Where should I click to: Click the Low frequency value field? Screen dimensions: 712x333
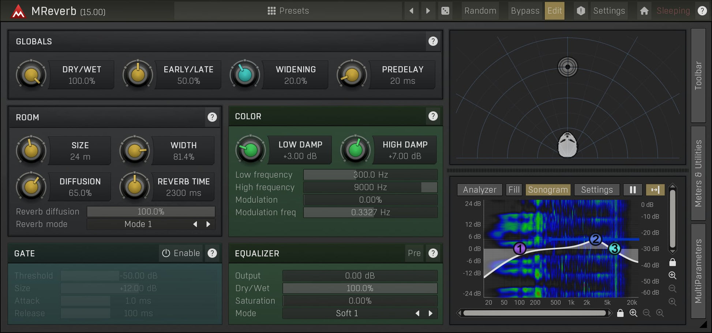(x=370, y=175)
